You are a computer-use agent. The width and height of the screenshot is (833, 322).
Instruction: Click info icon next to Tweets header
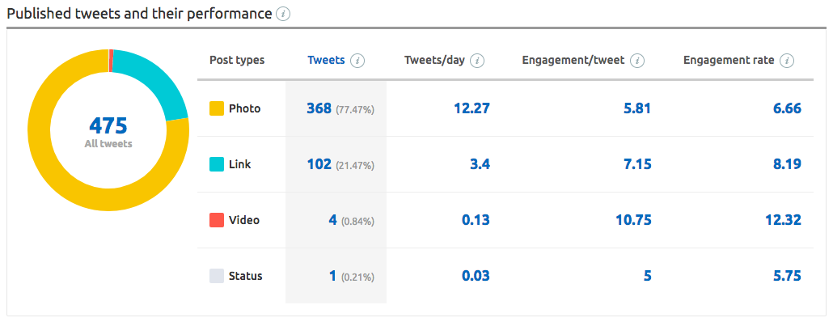click(x=358, y=61)
